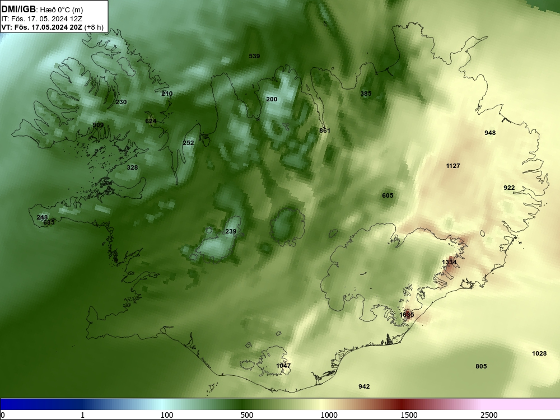Click the IT: Fös. 17. 05. 2024 12Z line

point(42,18)
